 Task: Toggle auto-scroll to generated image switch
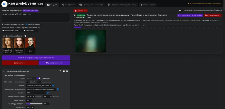click(180, 10)
